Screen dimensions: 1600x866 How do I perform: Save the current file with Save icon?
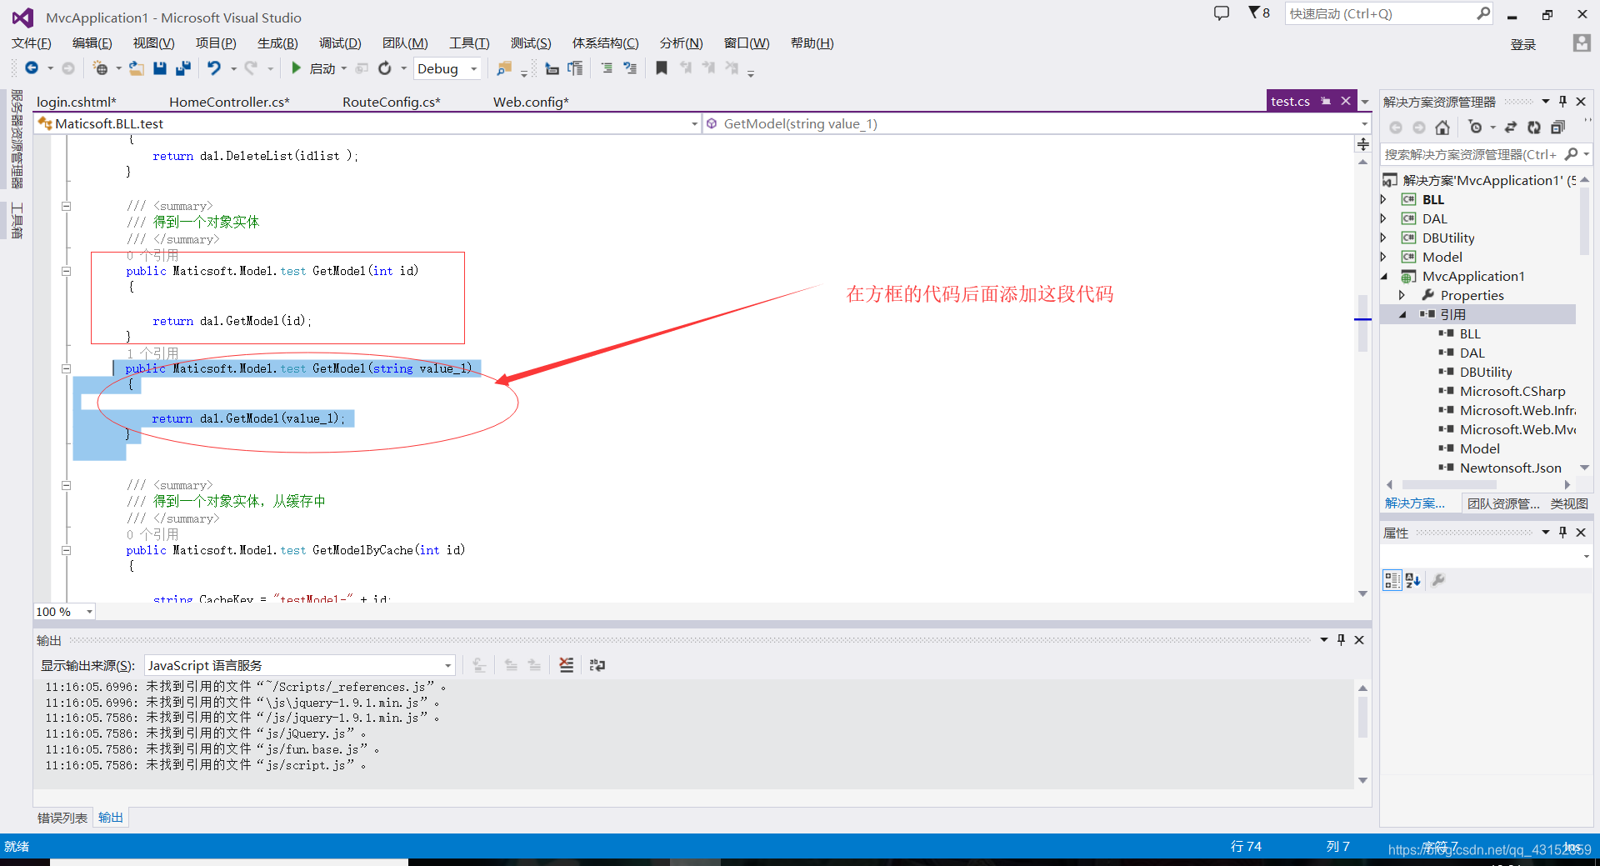click(160, 68)
